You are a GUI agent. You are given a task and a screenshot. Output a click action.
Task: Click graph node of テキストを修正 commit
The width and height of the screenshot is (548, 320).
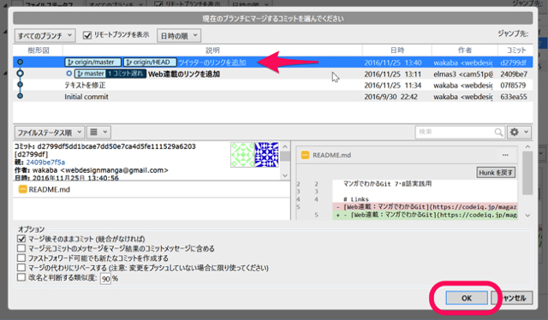21,85
